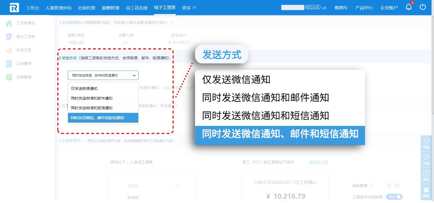This screenshot has height=203, width=434.
Task: Click the 添加工资条 sidebar icon
Action: click(x=9, y=37)
